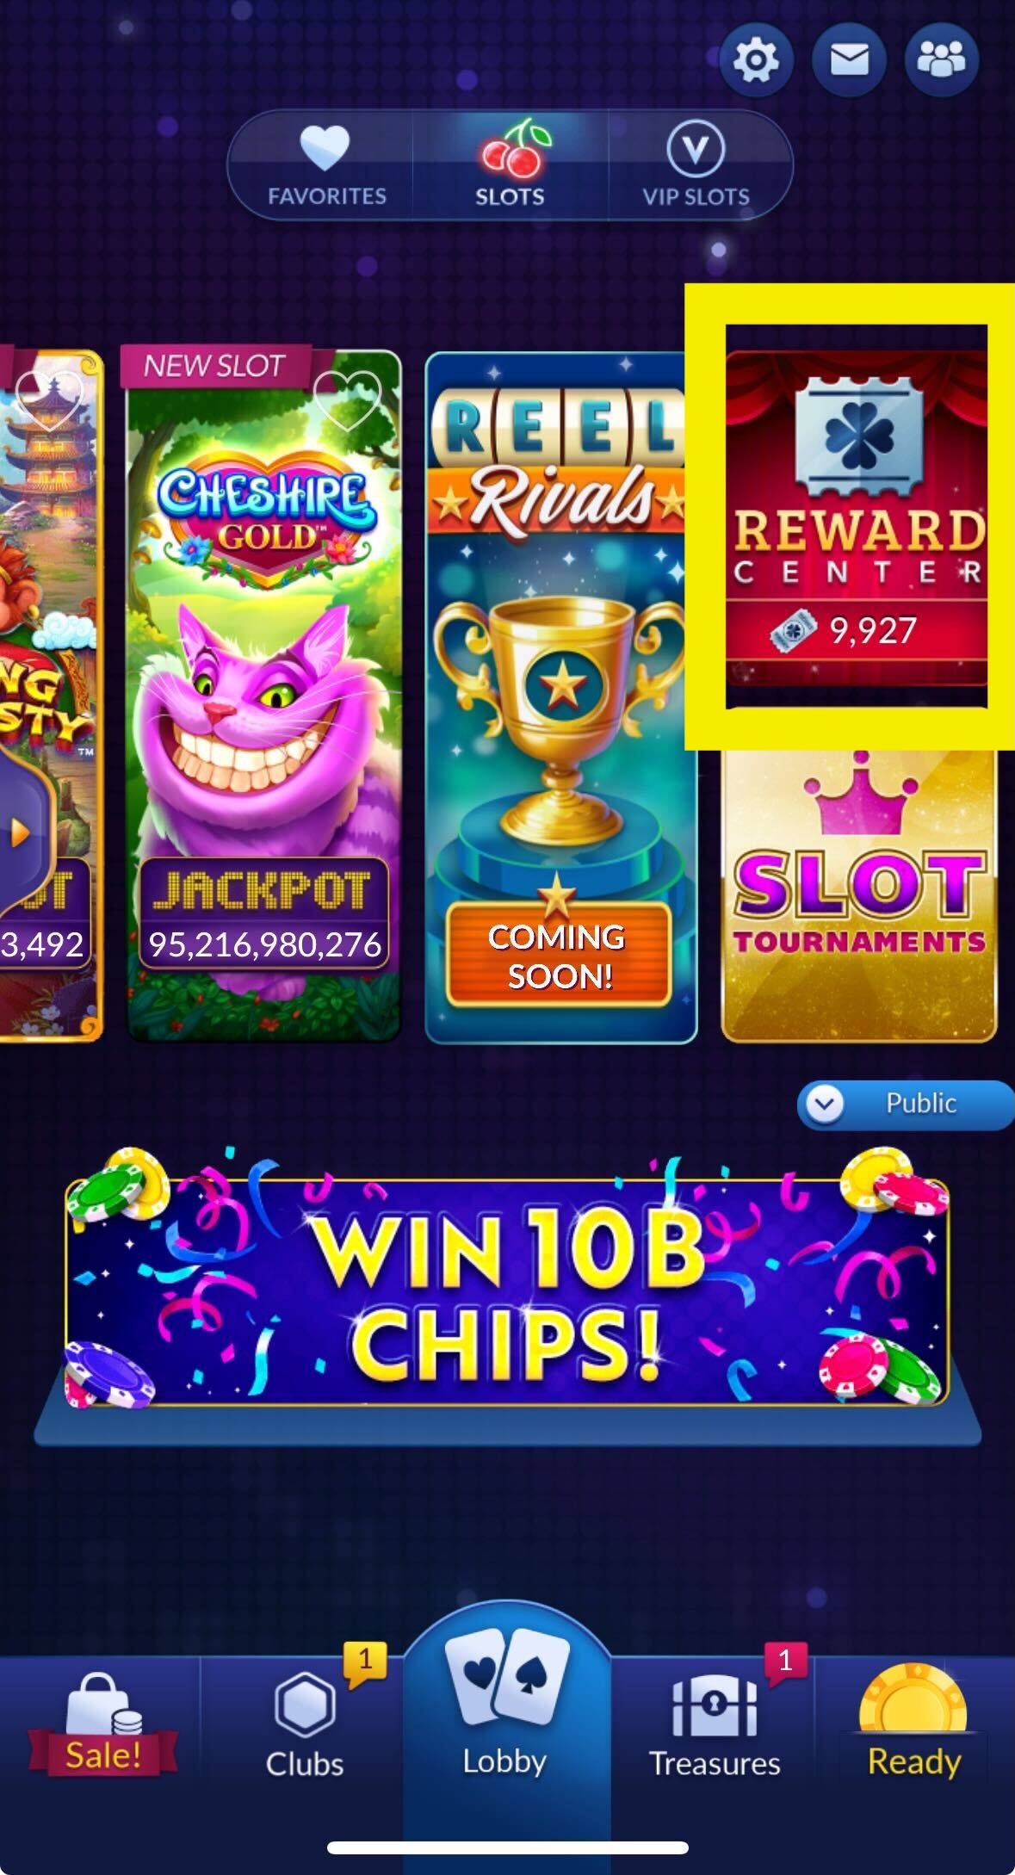Viewport: 1015px width, 1875px height.
Task: Toggle the favorite heart on pagoda slot
Action: point(50,399)
